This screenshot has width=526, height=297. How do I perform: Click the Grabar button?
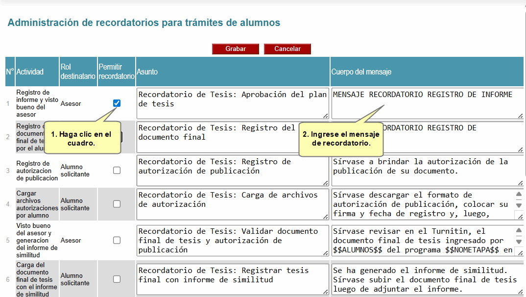[x=236, y=49]
